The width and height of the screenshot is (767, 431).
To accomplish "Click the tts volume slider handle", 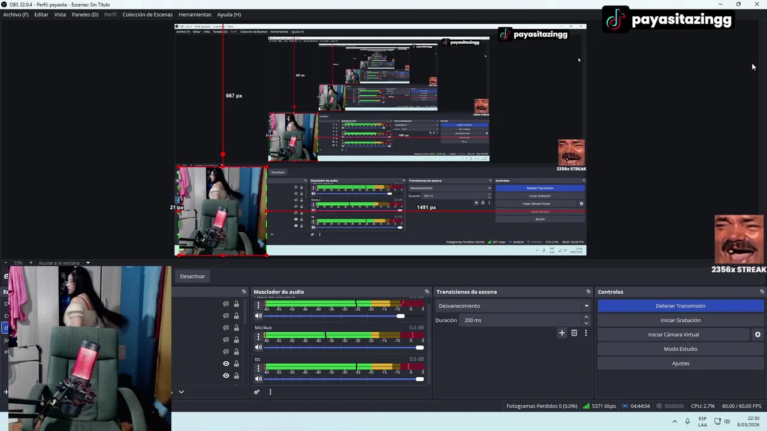I will point(419,378).
